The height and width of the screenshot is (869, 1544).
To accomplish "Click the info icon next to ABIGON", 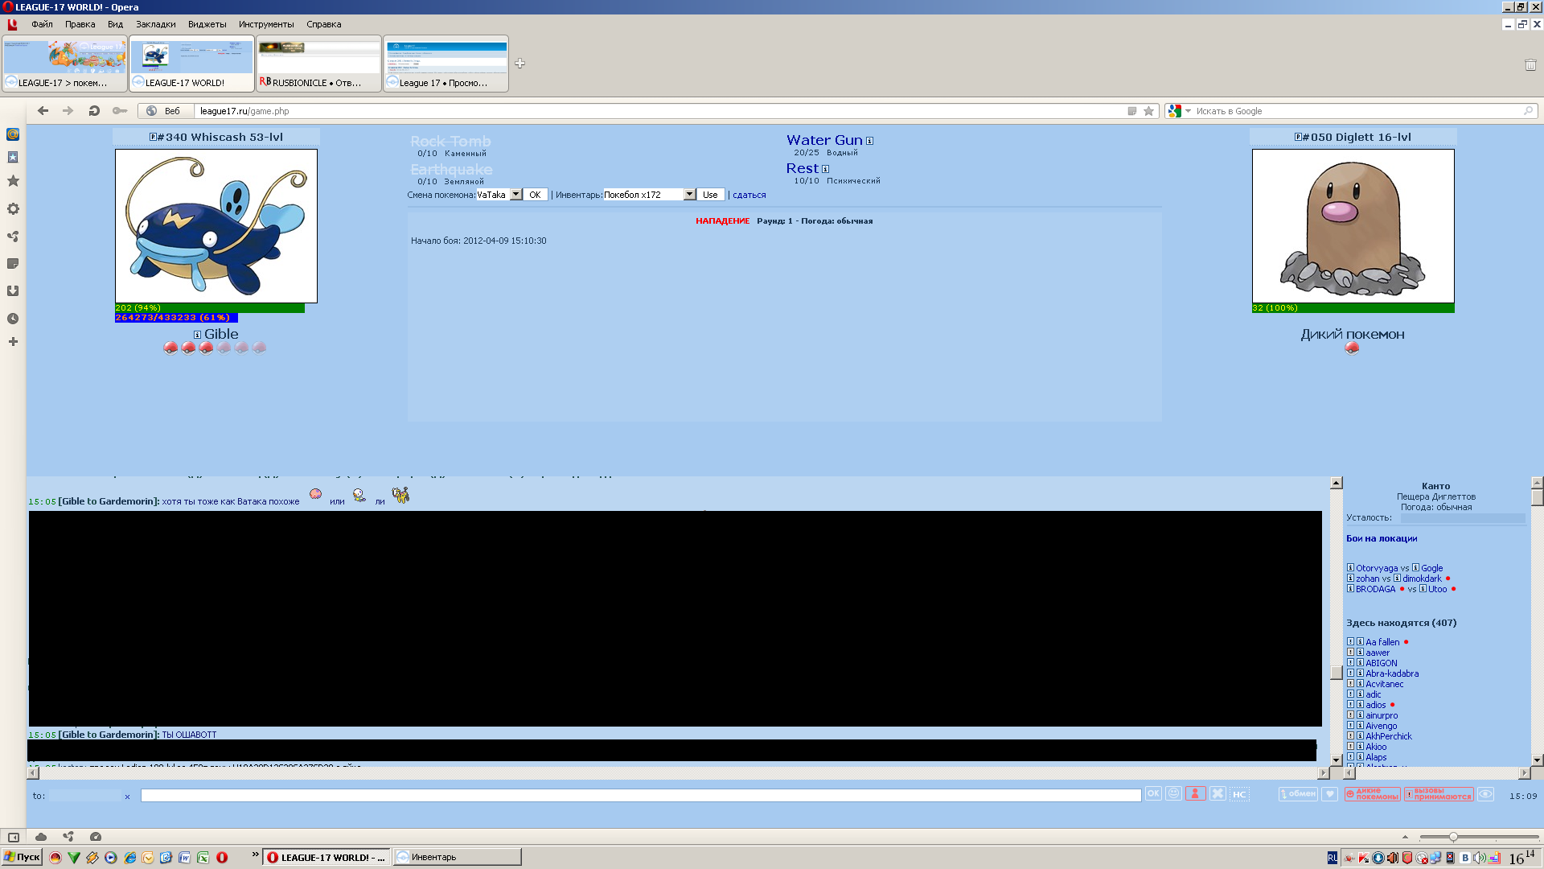I will click(1360, 663).
